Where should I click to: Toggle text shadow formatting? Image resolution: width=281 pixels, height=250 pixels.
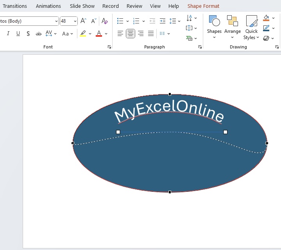coord(28,34)
